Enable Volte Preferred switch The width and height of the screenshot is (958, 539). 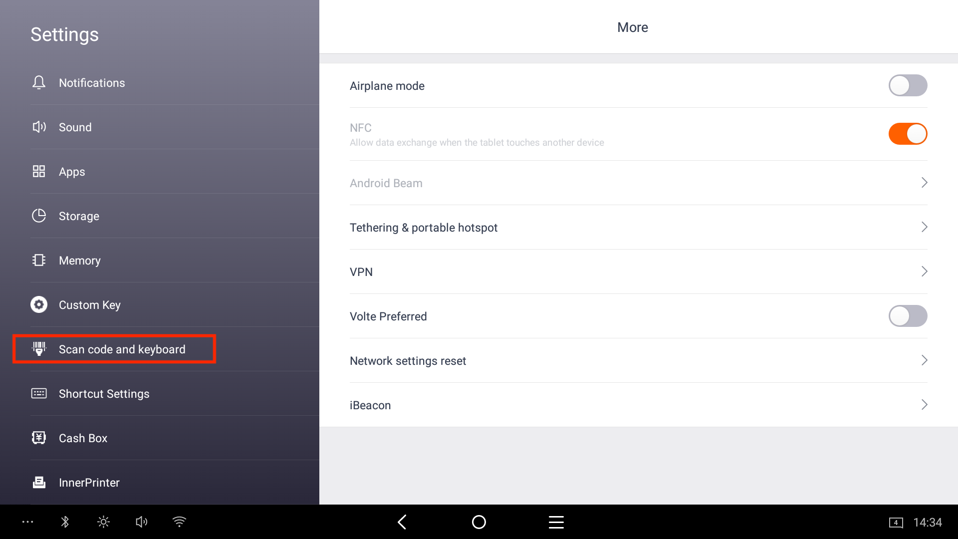tap(908, 316)
